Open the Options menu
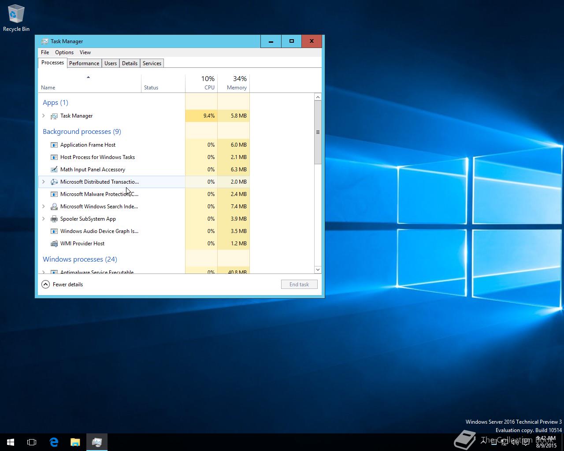Screen dimensions: 564x451 click(x=64, y=52)
